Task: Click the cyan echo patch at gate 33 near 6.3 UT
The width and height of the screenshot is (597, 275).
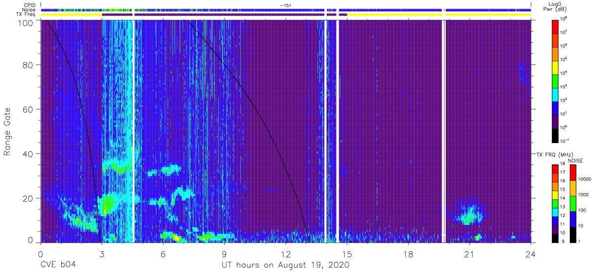Action: coord(170,170)
